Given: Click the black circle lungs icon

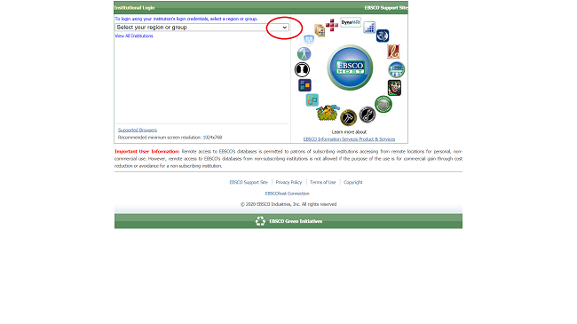Looking at the screenshot, I should click(302, 69).
